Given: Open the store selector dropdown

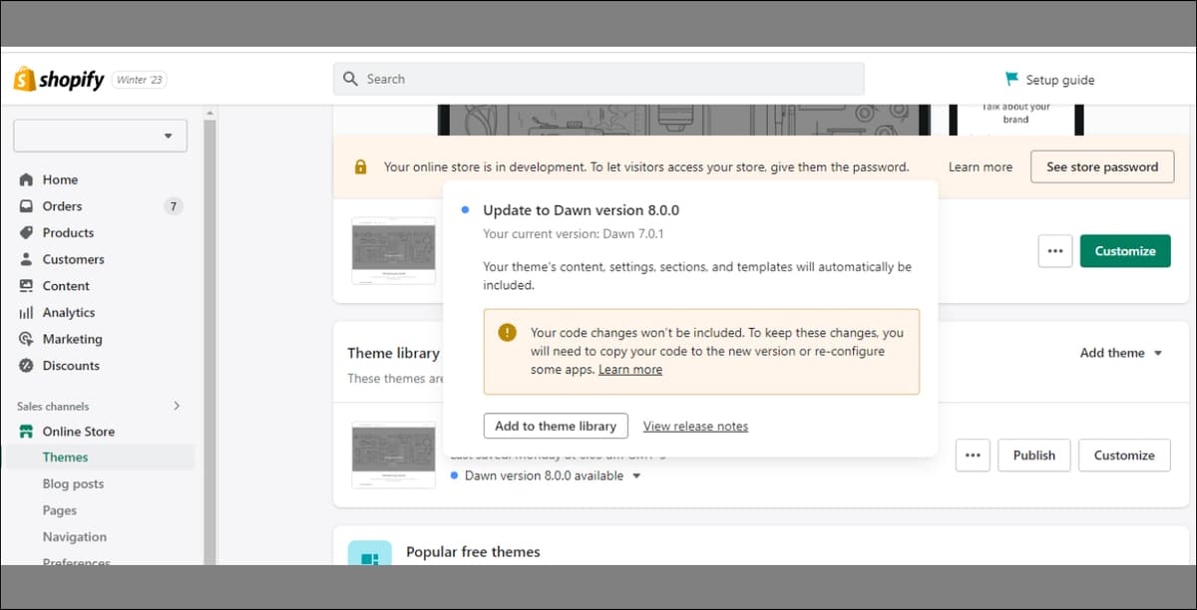Looking at the screenshot, I should tap(101, 136).
